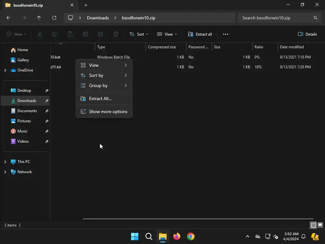
Task: Click the horizontal scrollbar
Action: pyautogui.click(x=198, y=219)
